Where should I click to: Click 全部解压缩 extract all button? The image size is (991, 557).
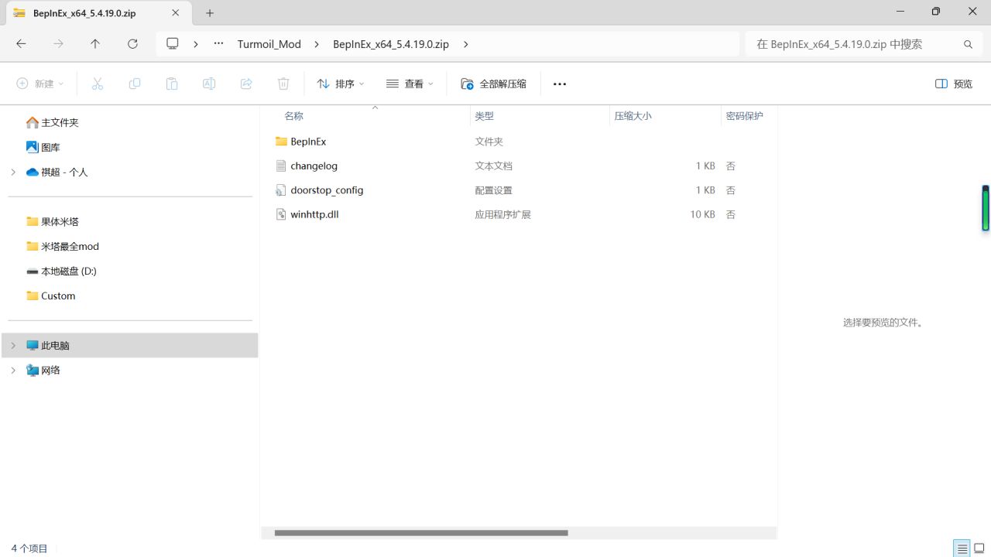[x=493, y=84]
